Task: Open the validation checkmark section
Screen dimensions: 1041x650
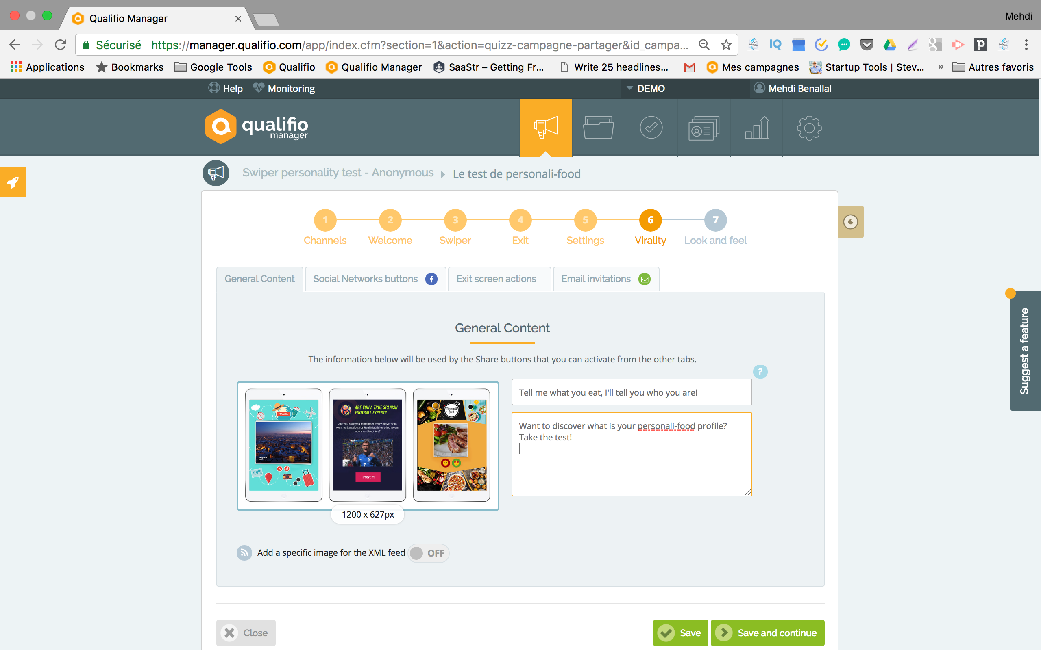Action: pos(650,127)
